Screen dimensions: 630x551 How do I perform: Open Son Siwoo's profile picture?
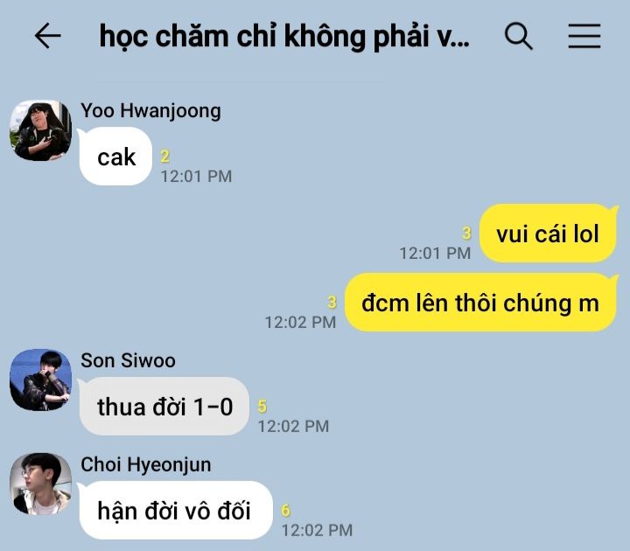point(40,380)
